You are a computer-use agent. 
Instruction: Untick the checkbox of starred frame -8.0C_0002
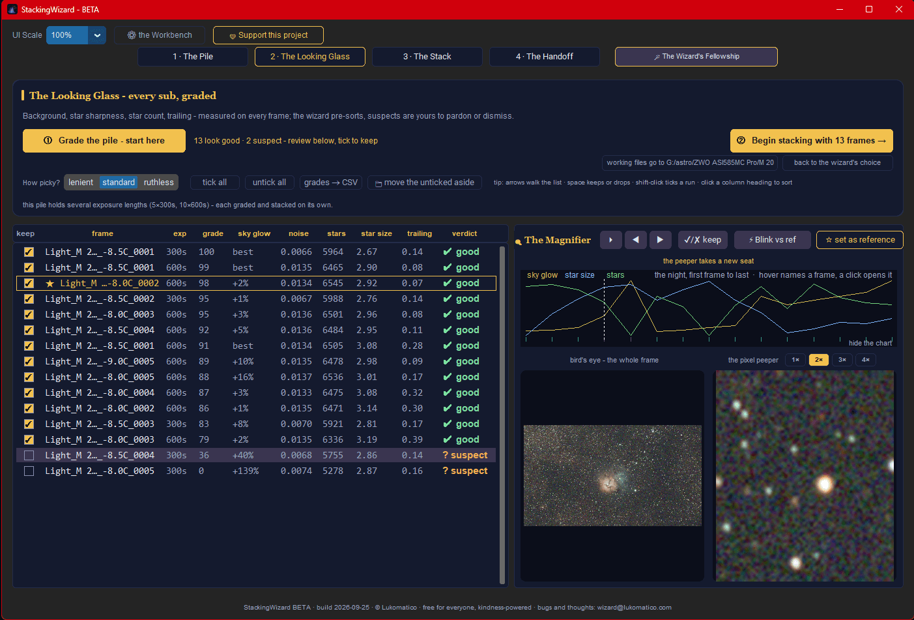[29, 283]
